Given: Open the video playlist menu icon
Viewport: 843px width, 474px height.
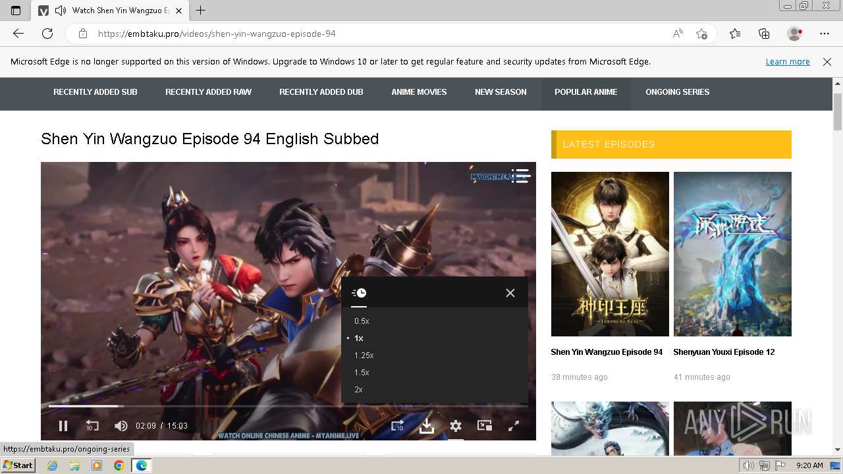Looking at the screenshot, I should (520, 176).
